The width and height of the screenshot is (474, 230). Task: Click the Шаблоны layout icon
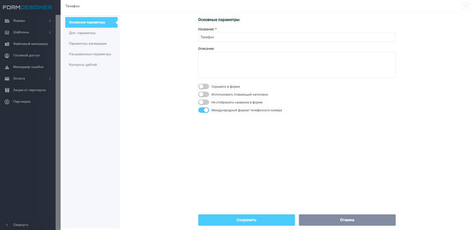(x=7, y=33)
